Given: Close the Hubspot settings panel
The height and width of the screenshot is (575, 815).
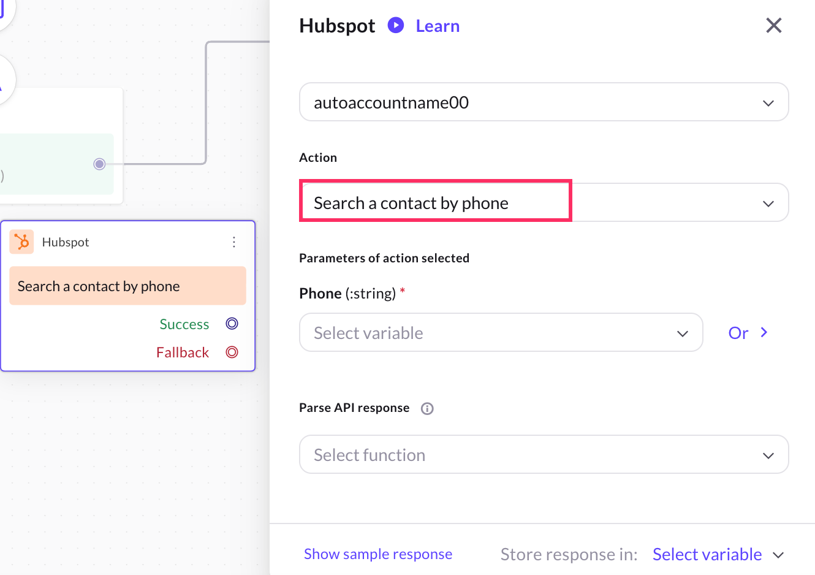Looking at the screenshot, I should point(774,25).
